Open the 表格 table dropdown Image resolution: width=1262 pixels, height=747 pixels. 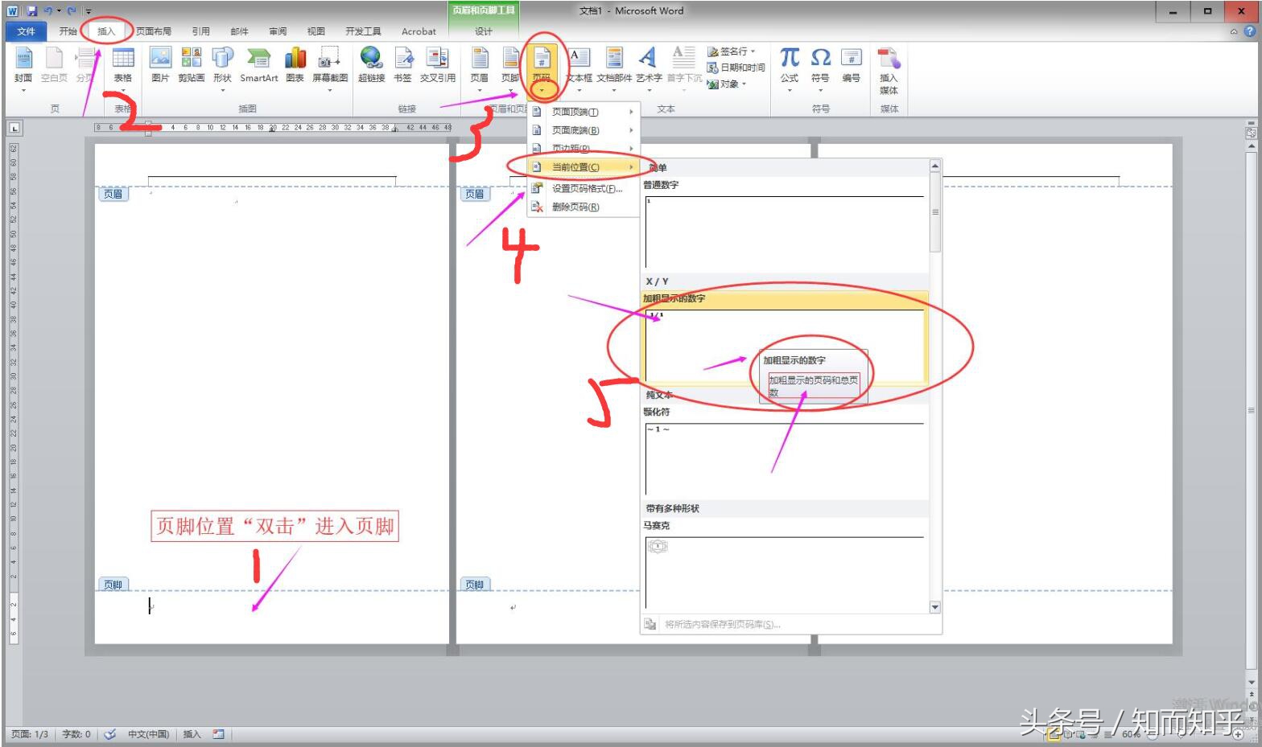point(122,68)
